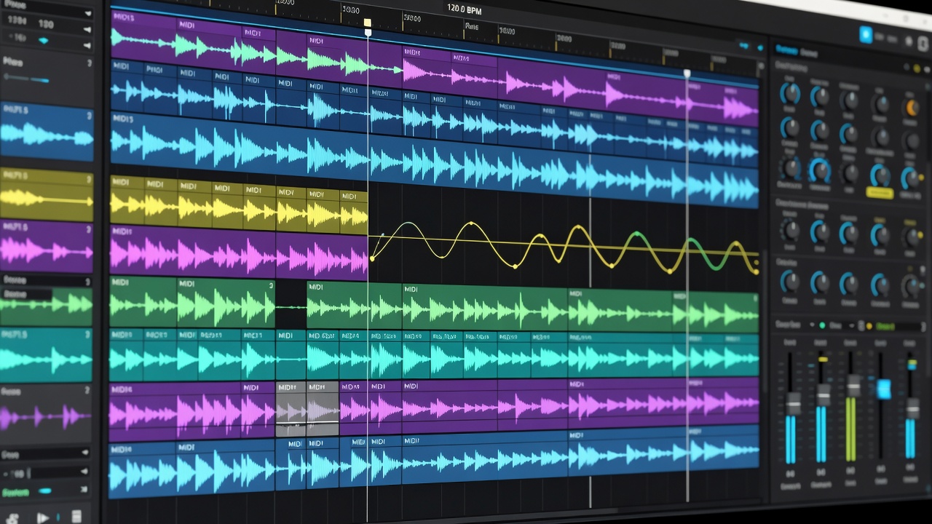Toggle the cyan pill switch beside green label
932x524 pixels.
click(45, 491)
